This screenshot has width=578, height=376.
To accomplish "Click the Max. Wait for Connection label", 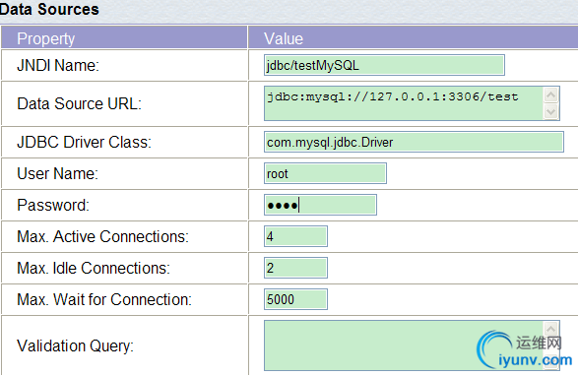I will pyautogui.click(x=104, y=299).
